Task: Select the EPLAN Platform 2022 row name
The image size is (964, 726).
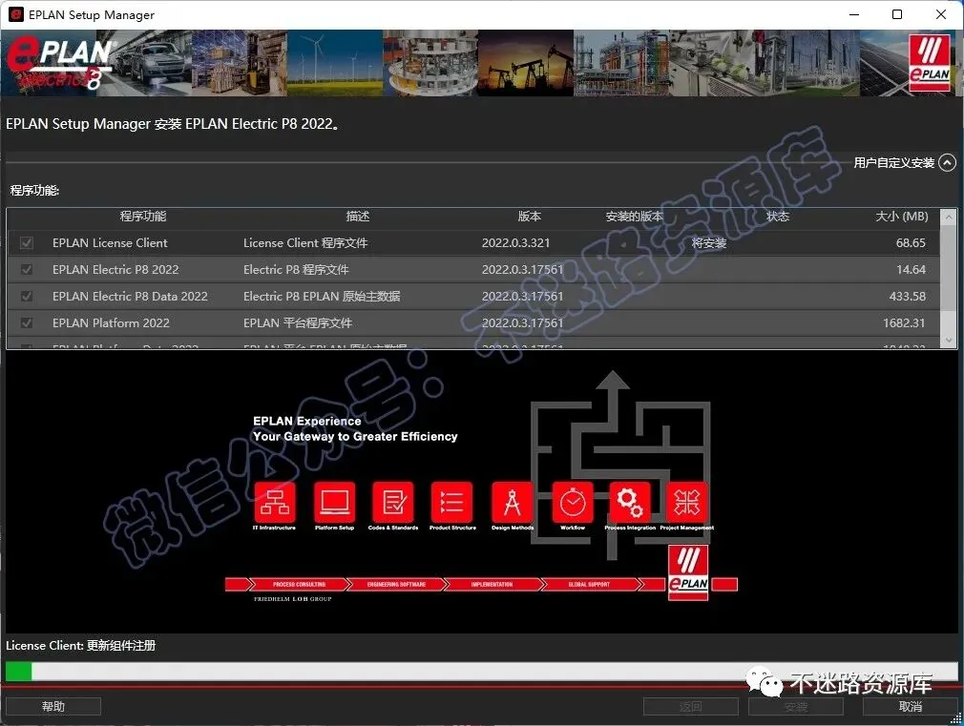Action: (111, 322)
